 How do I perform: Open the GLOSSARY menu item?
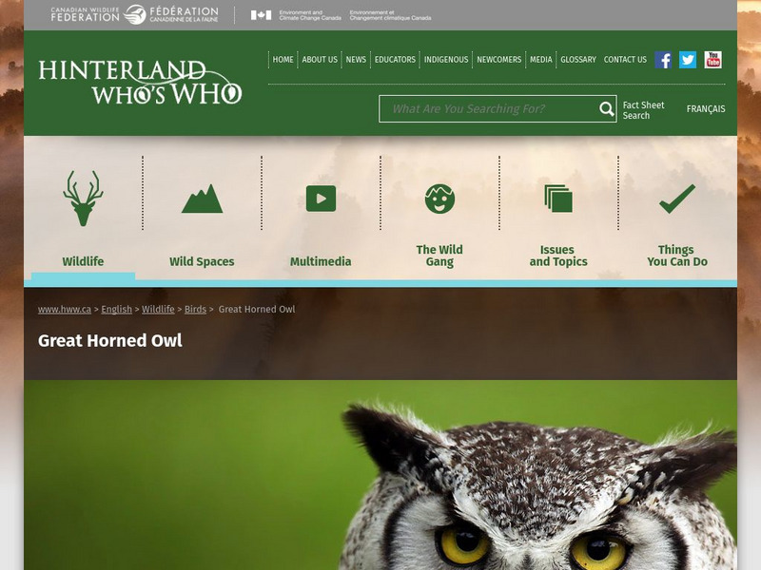(576, 59)
